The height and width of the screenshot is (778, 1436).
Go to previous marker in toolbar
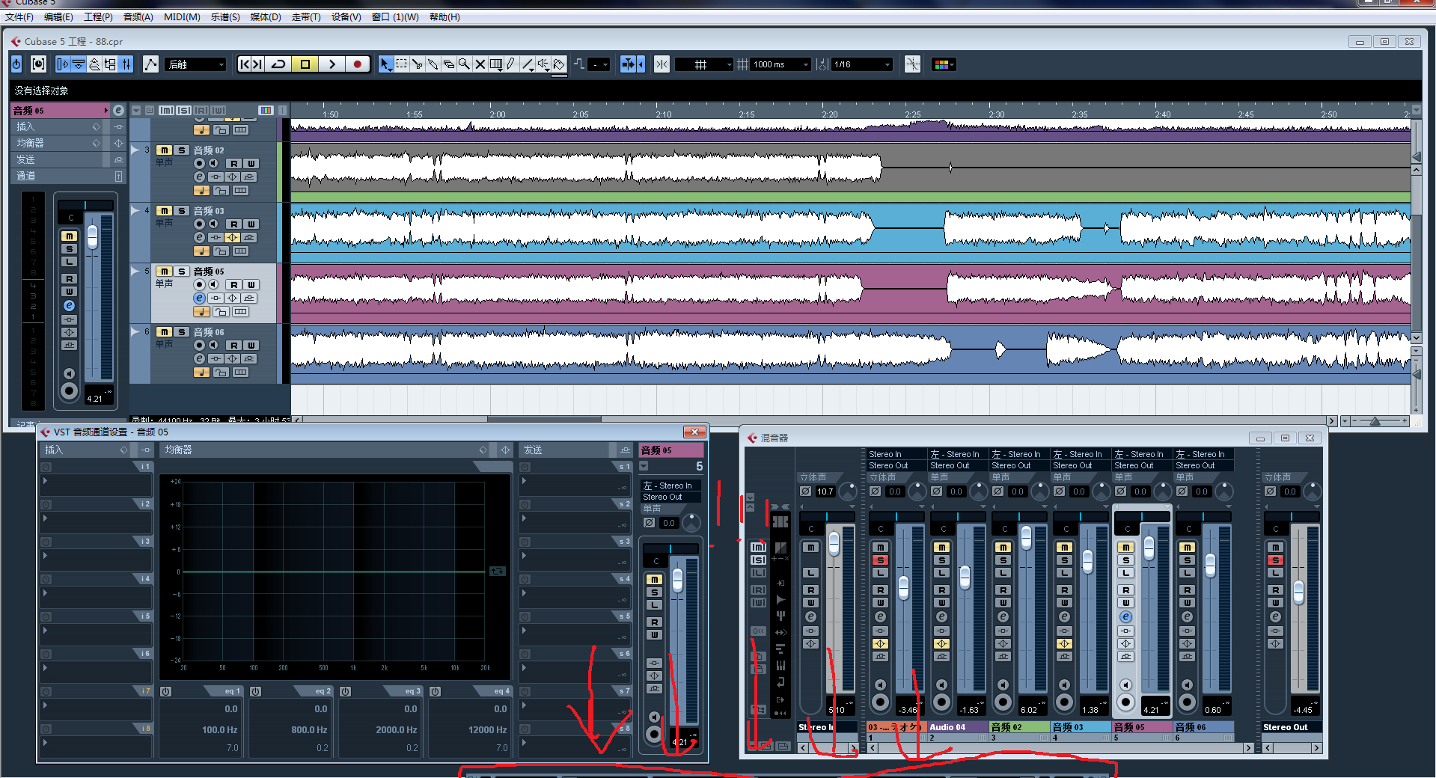point(244,64)
